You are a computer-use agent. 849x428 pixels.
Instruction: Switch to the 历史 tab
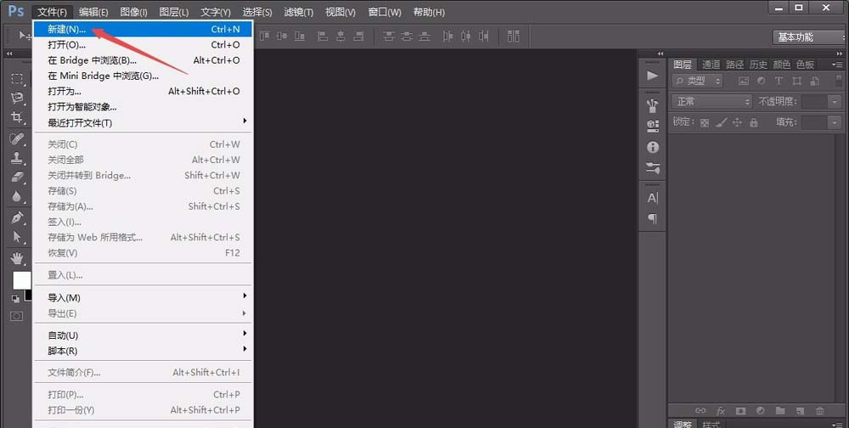tap(758, 65)
